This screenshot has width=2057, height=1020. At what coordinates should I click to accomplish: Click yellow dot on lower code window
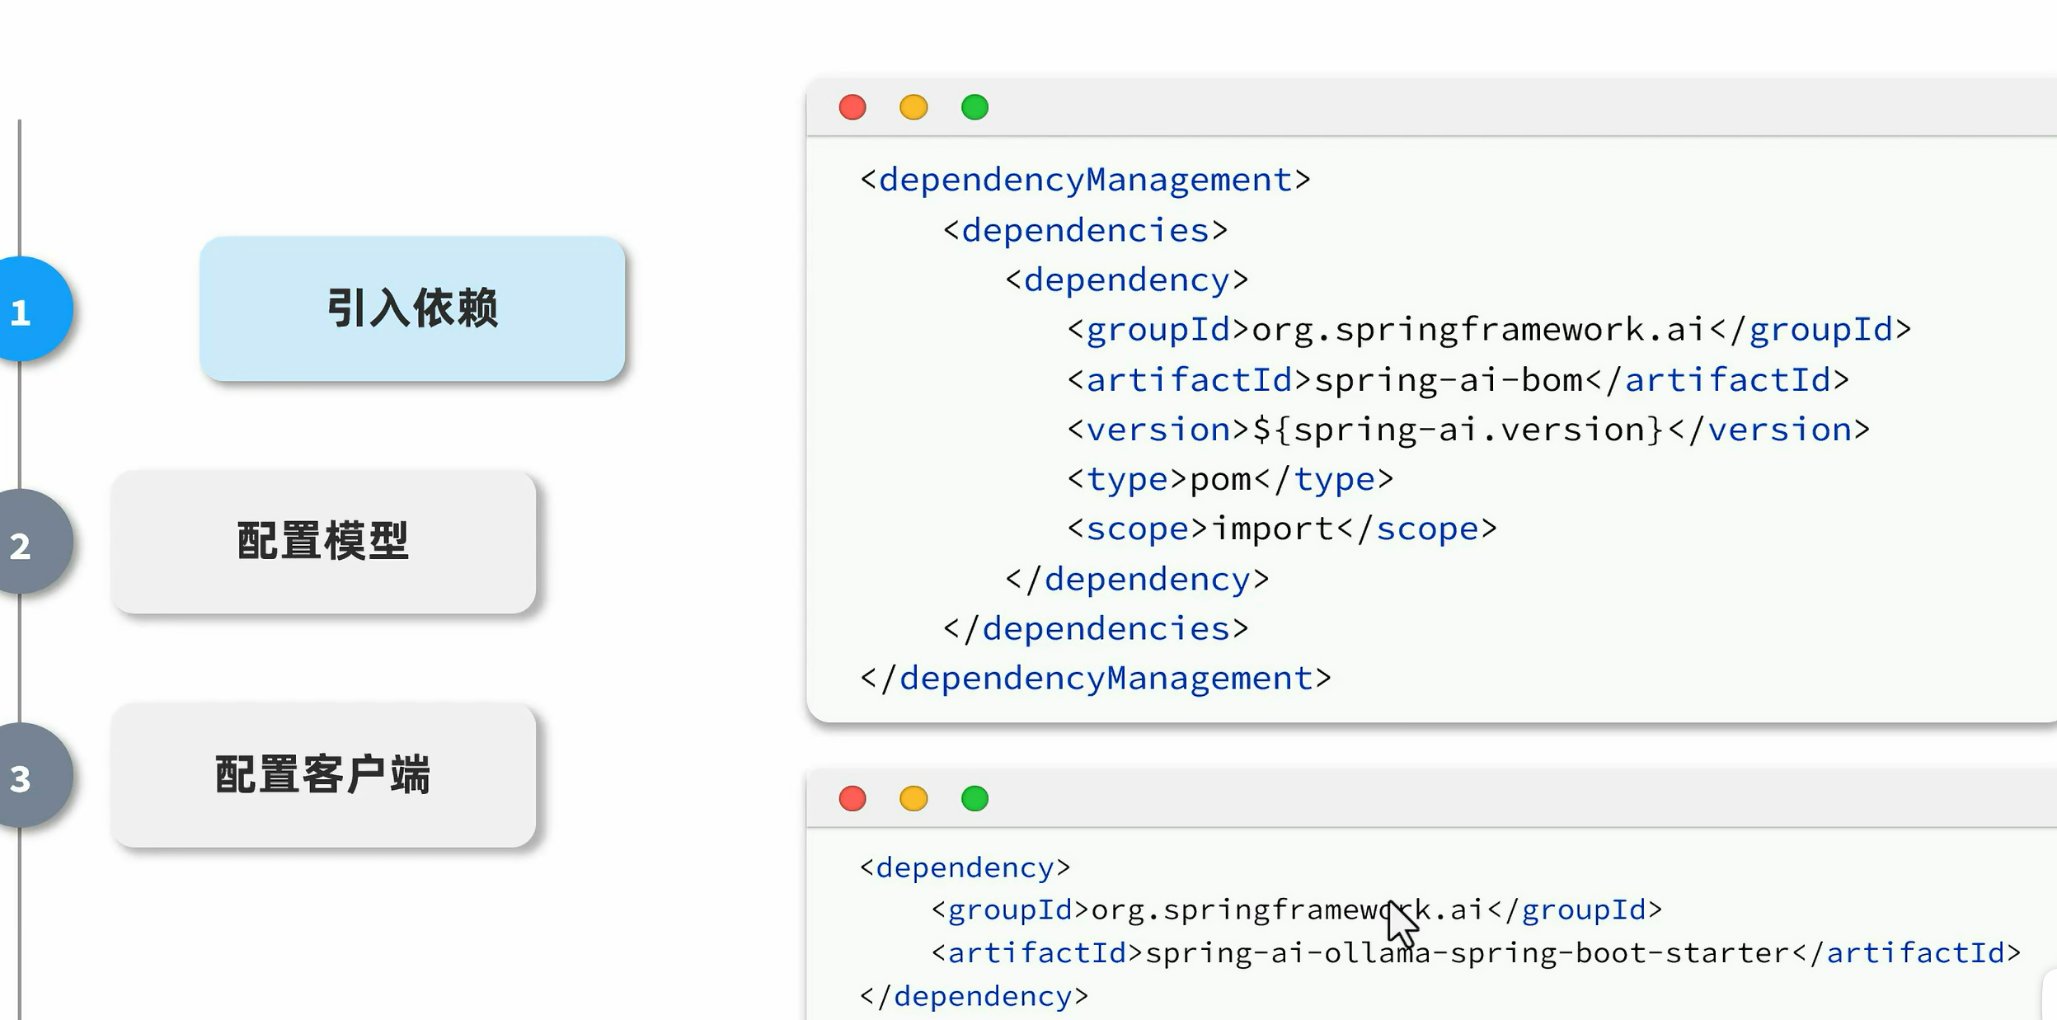click(913, 798)
